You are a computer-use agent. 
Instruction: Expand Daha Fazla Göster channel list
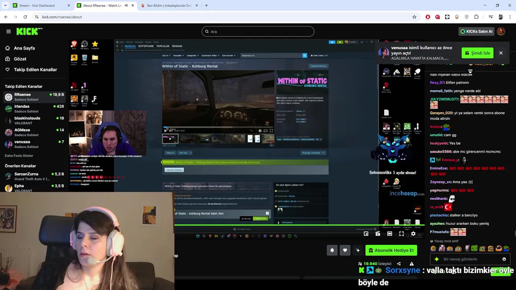pyautogui.click(x=19, y=155)
